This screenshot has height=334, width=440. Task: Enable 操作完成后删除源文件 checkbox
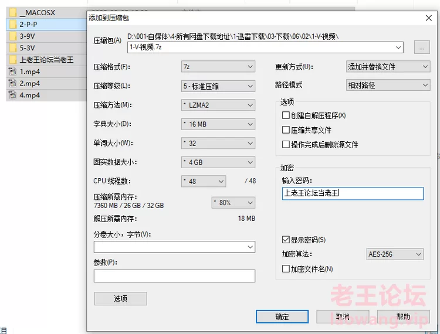point(286,144)
